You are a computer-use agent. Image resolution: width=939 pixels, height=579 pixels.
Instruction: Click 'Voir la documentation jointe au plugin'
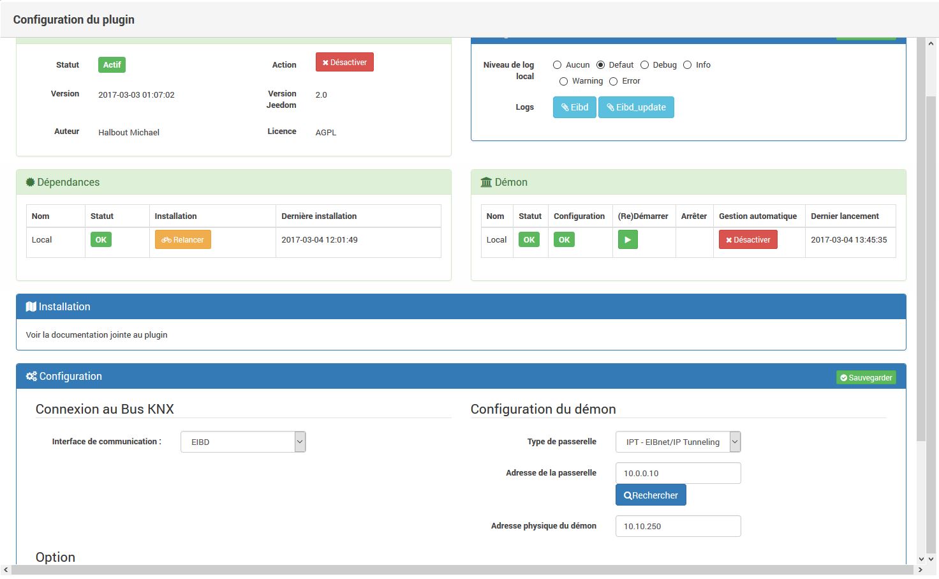pyautogui.click(x=97, y=335)
